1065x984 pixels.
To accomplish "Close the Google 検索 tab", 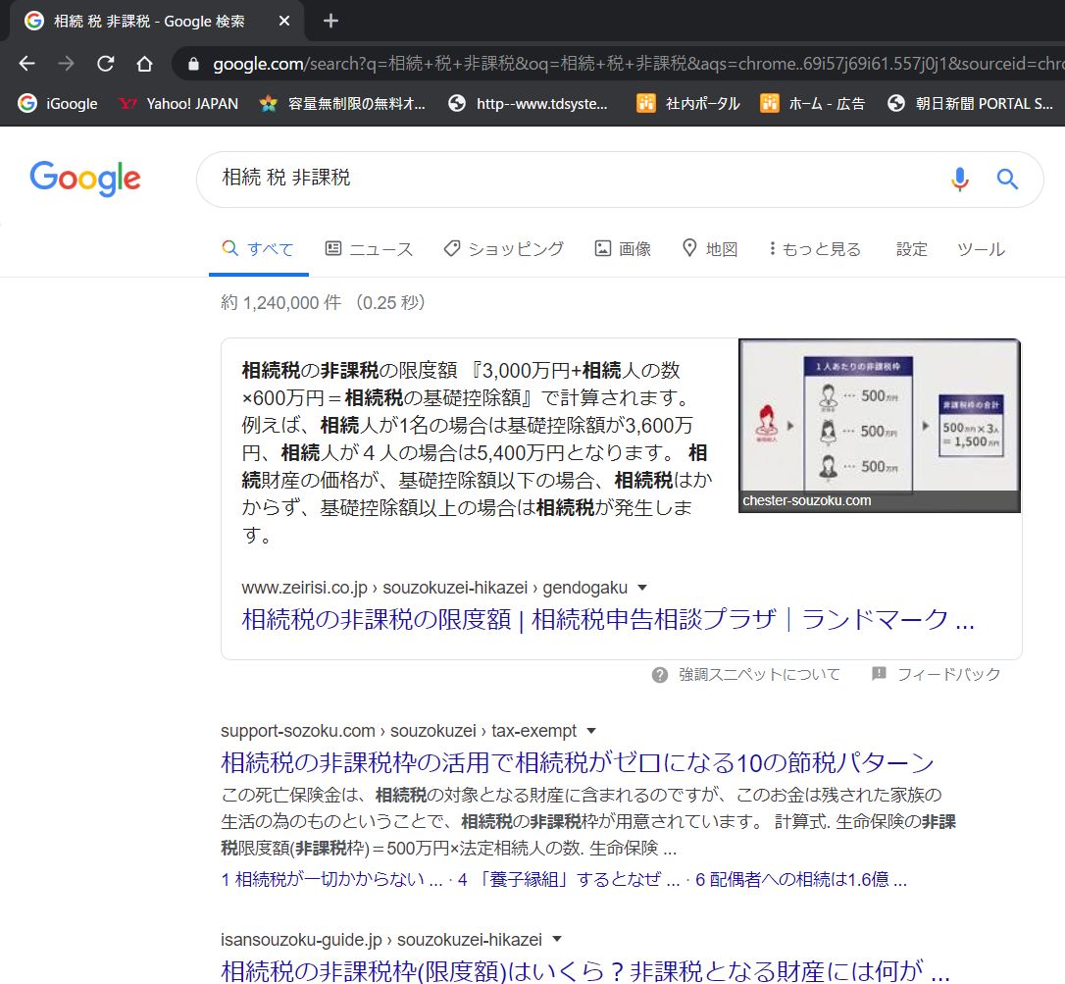I will pos(284,21).
